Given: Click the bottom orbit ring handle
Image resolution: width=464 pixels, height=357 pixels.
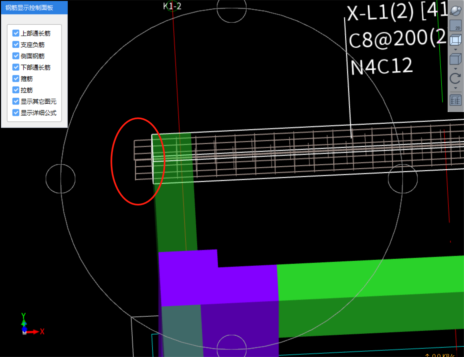Looking at the screenshot, I should coord(232,346).
